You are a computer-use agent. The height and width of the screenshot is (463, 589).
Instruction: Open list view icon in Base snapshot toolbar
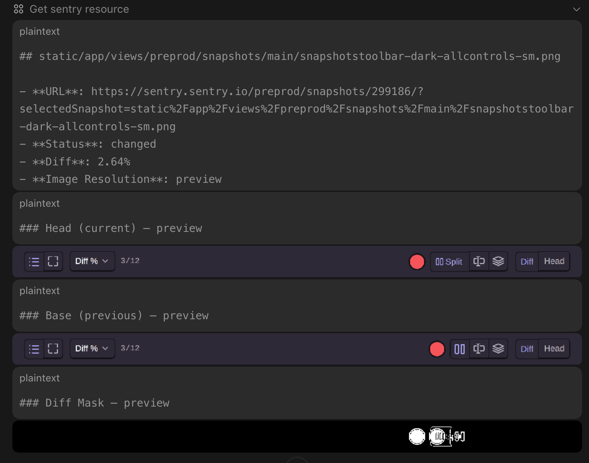(x=34, y=349)
